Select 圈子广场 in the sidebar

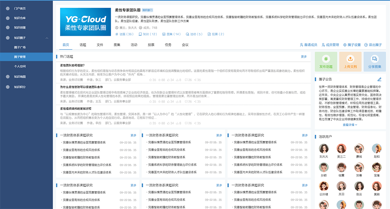20,47
